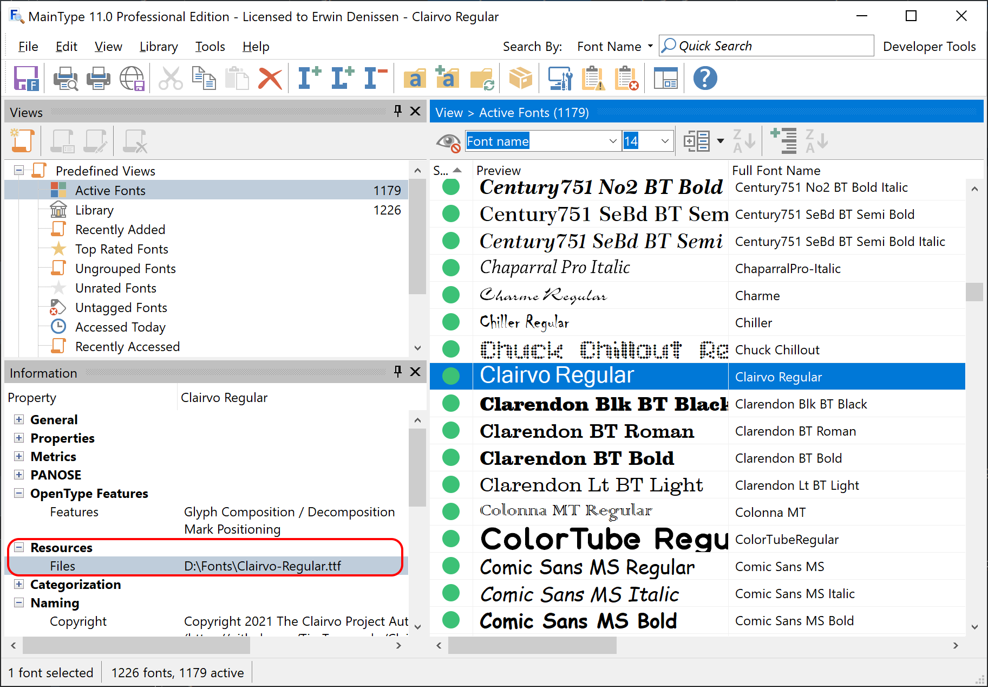Viewport: 988px width, 687px height.
Task: Click the Copy documents icon
Action: click(x=204, y=79)
